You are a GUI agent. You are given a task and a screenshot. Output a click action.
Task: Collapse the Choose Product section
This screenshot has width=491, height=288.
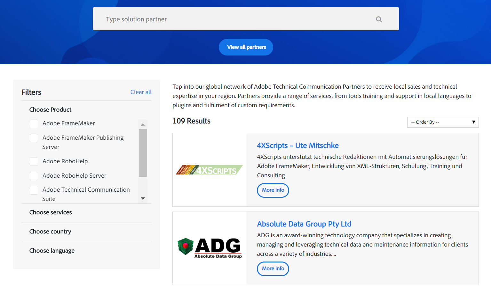coord(50,110)
